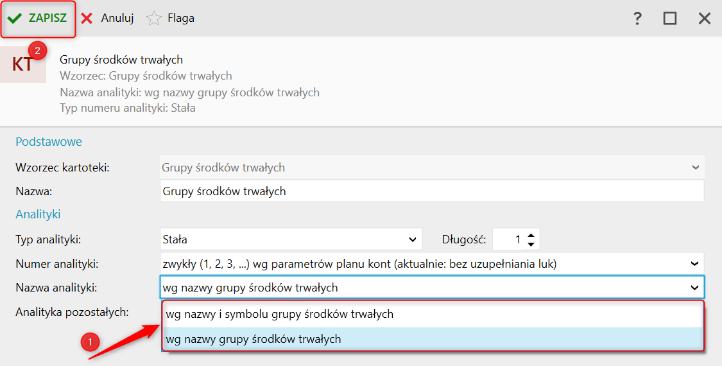Close the dialog window

point(705,19)
